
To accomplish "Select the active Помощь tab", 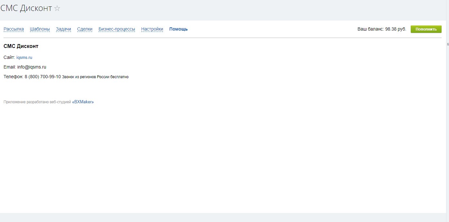I will point(179,29).
